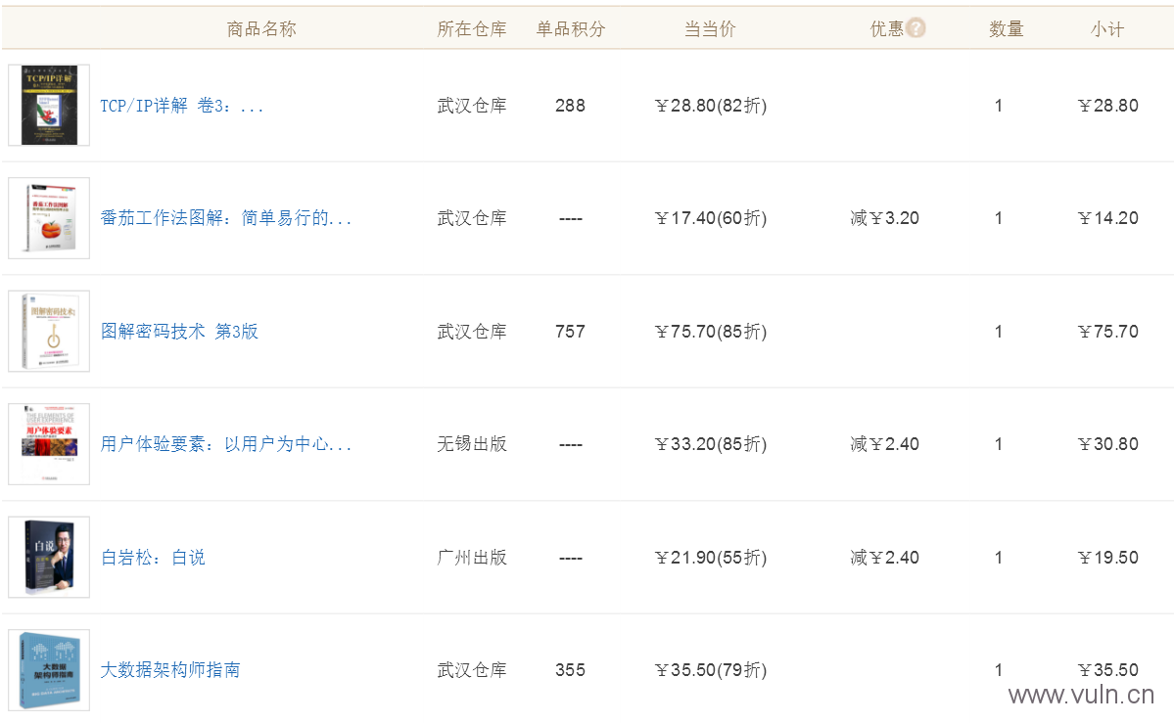Click the 所在仓库 column header
Viewport: 1174px width, 723px height.
point(472,29)
